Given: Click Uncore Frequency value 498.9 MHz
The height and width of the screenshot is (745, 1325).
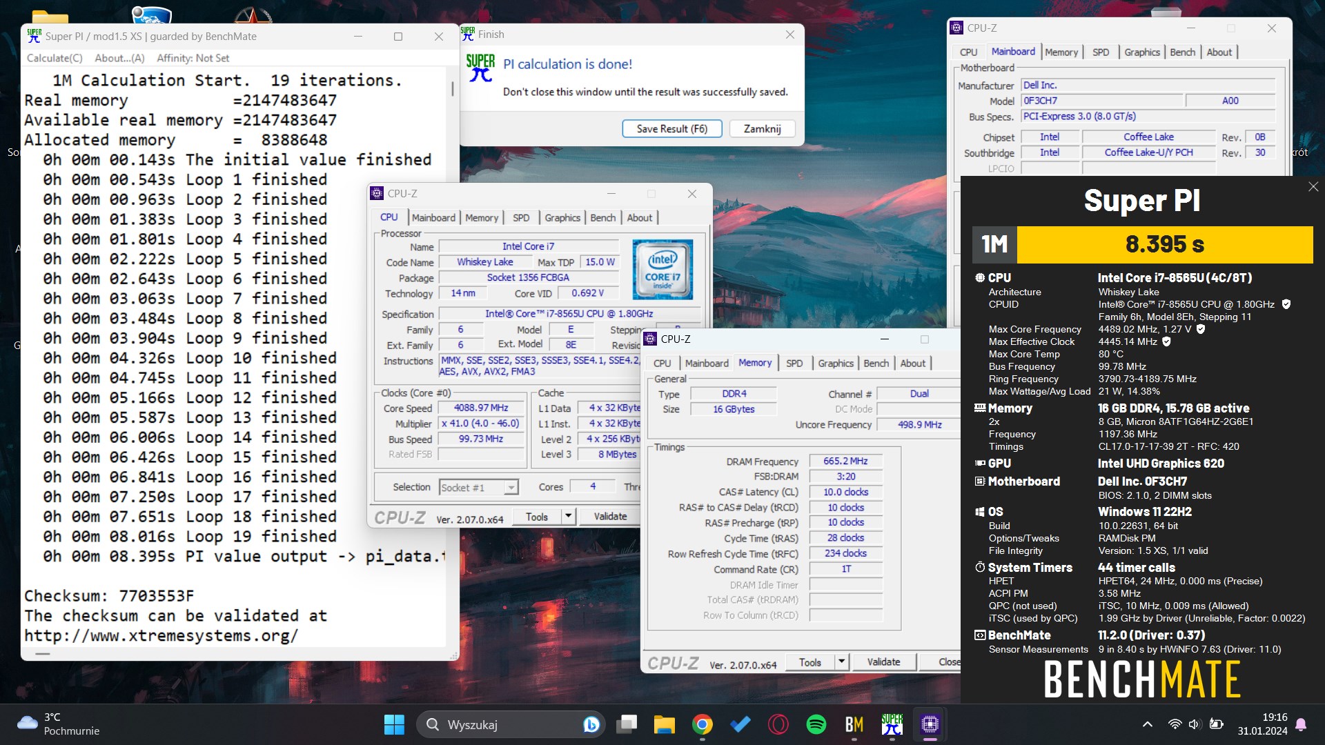Looking at the screenshot, I should (919, 424).
